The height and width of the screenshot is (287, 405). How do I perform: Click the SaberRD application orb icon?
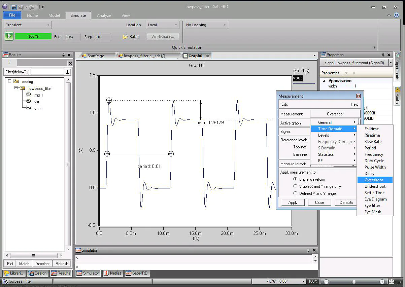[x=5, y=6]
